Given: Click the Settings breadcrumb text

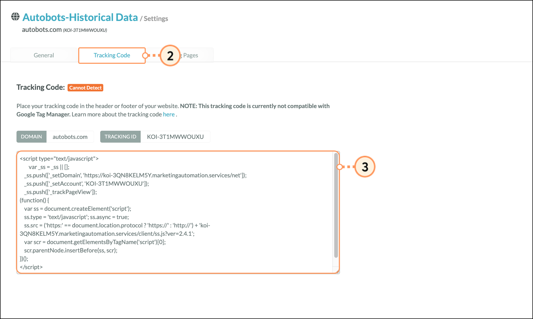Looking at the screenshot, I should [x=156, y=19].
